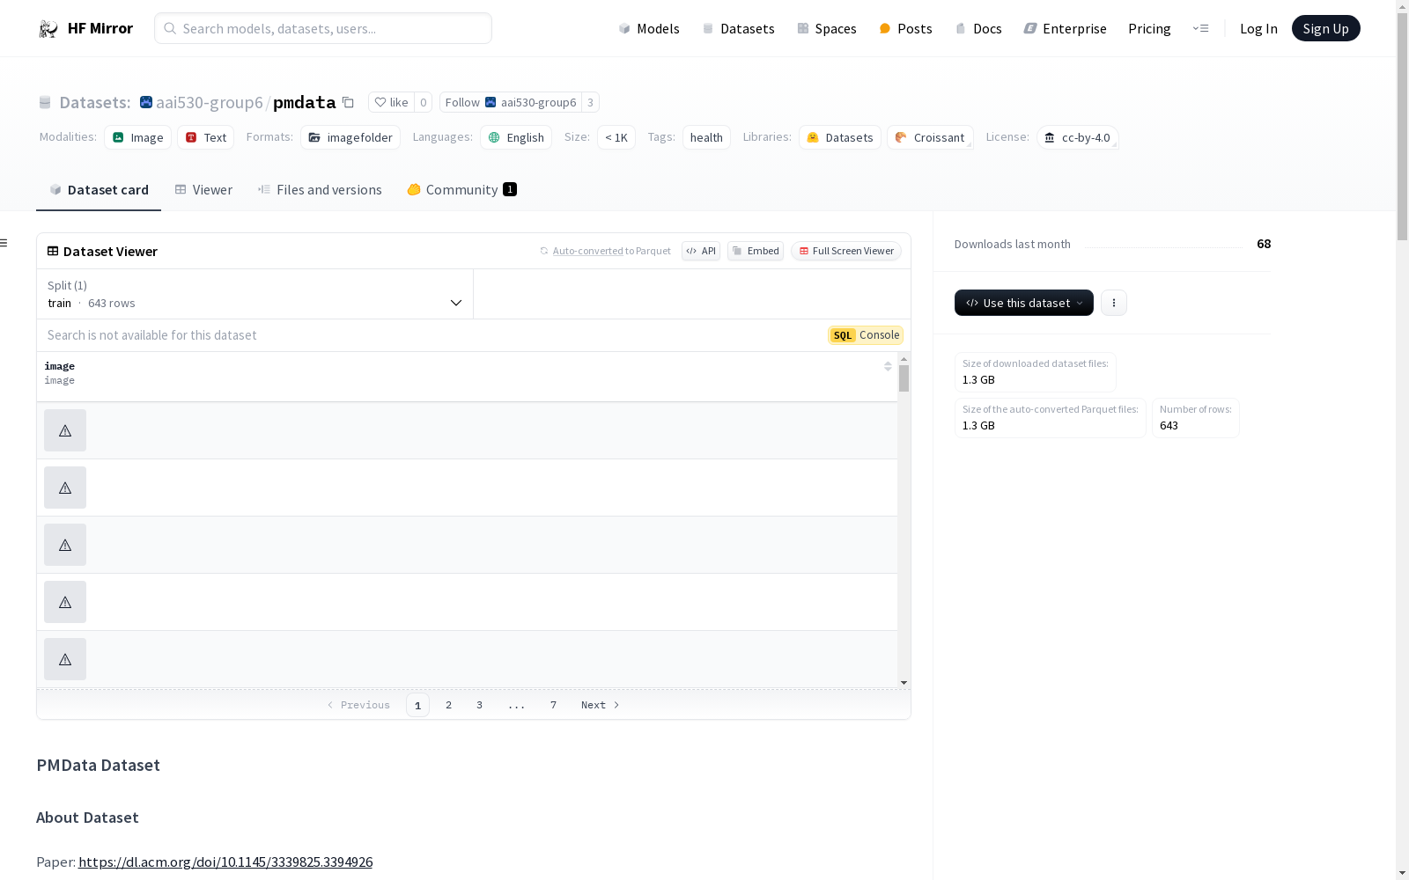Image resolution: width=1409 pixels, height=880 pixels.
Task: Follow aai530-group6 organization
Action: tap(511, 102)
